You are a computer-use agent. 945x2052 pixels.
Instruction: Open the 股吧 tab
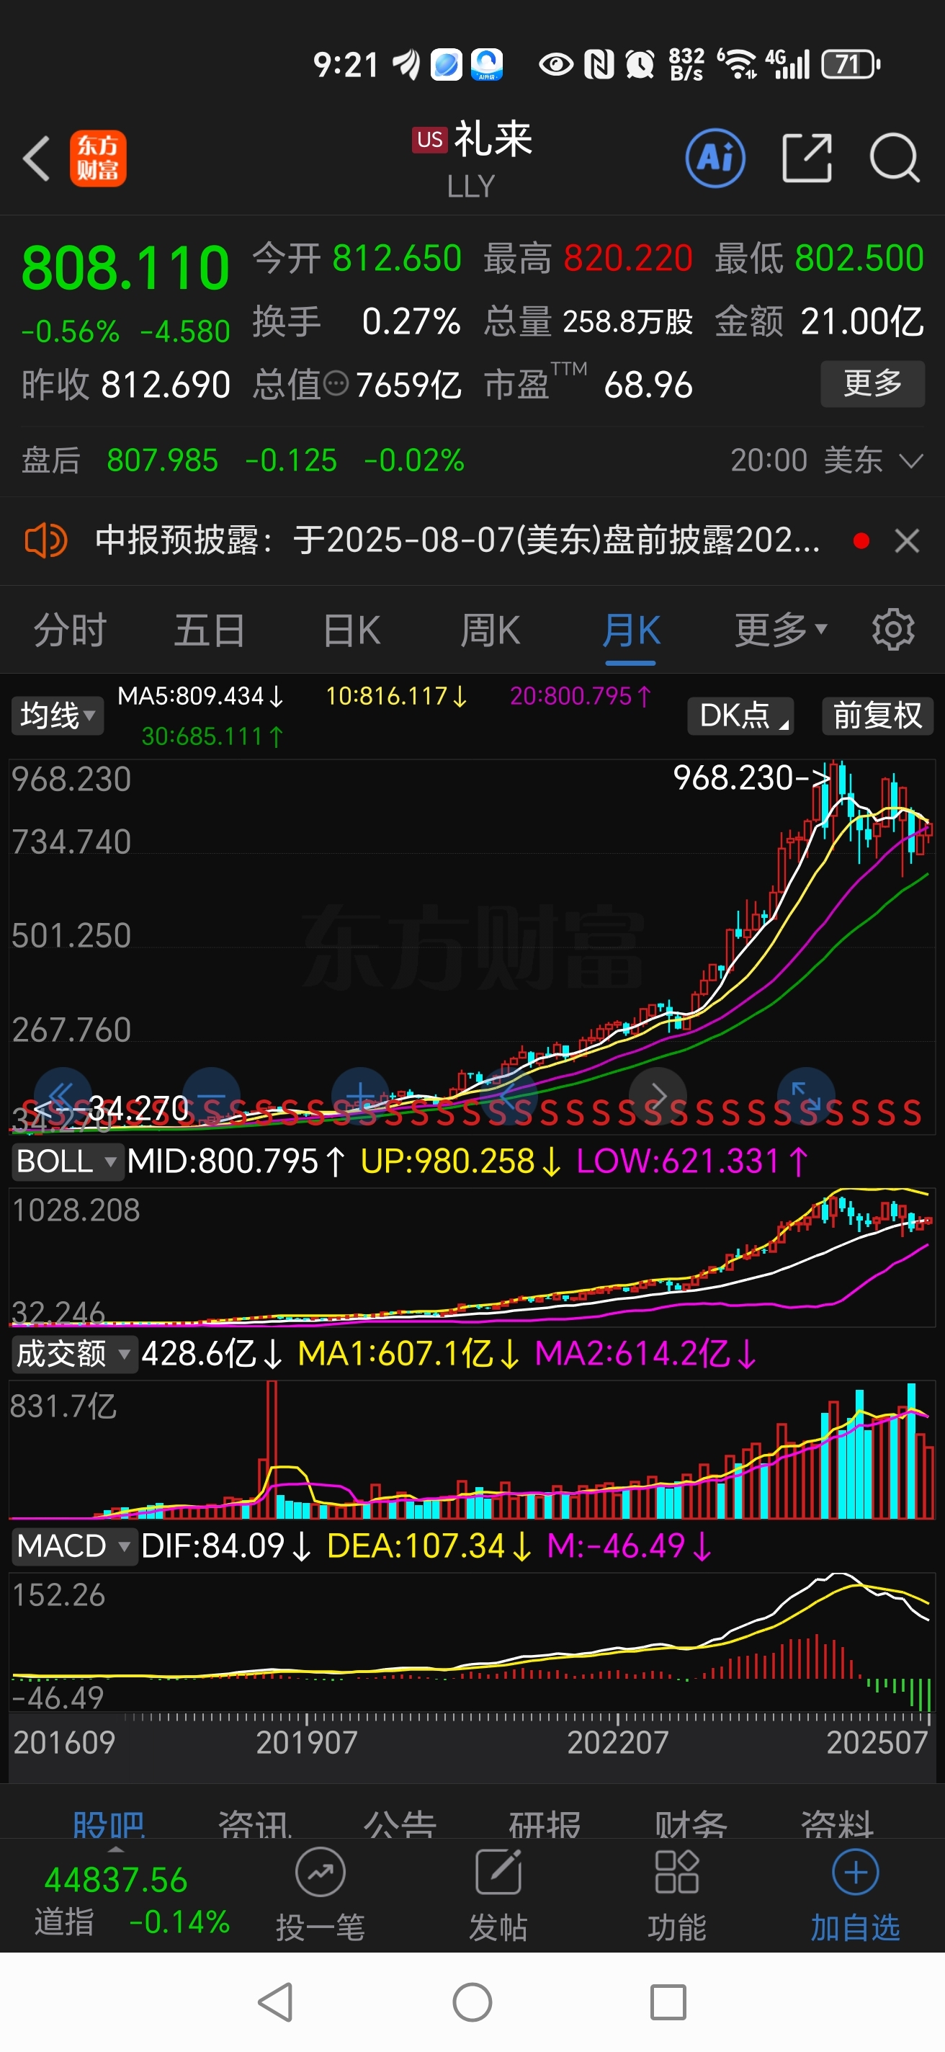[x=108, y=1823]
